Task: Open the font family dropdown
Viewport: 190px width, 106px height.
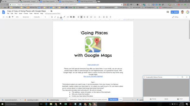Action: tap(38, 17)
